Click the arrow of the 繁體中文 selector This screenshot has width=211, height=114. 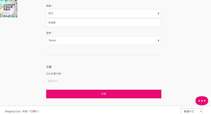point(200,111)
